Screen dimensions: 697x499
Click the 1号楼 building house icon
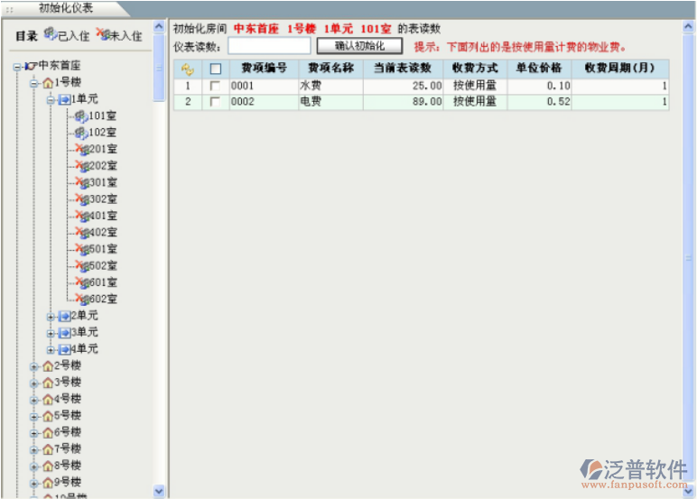pyautogui.click(x=48, y=82)
